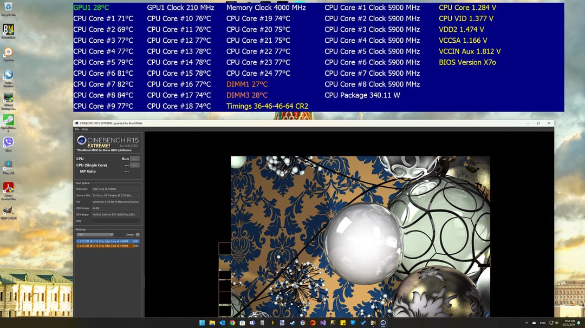Click the 'MP Ratio' label in Cinebench
This screenshot has height=328, width=585.
(88, 172)
